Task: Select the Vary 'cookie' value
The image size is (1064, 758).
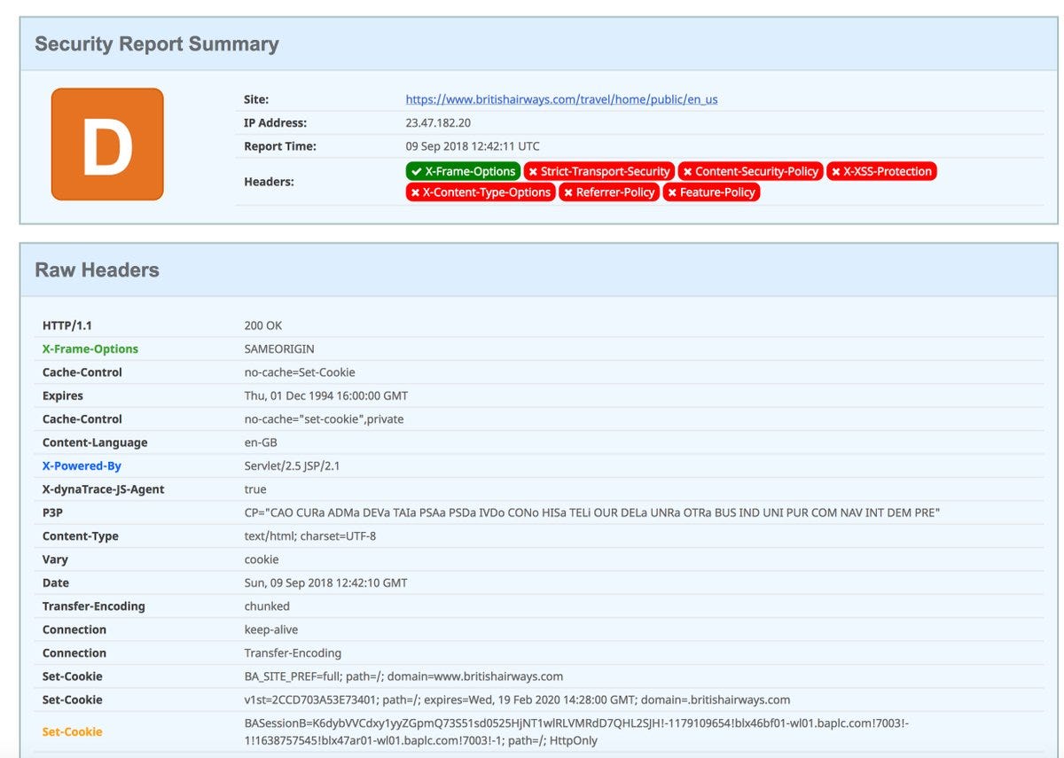Action: click(x=262, y=559)
